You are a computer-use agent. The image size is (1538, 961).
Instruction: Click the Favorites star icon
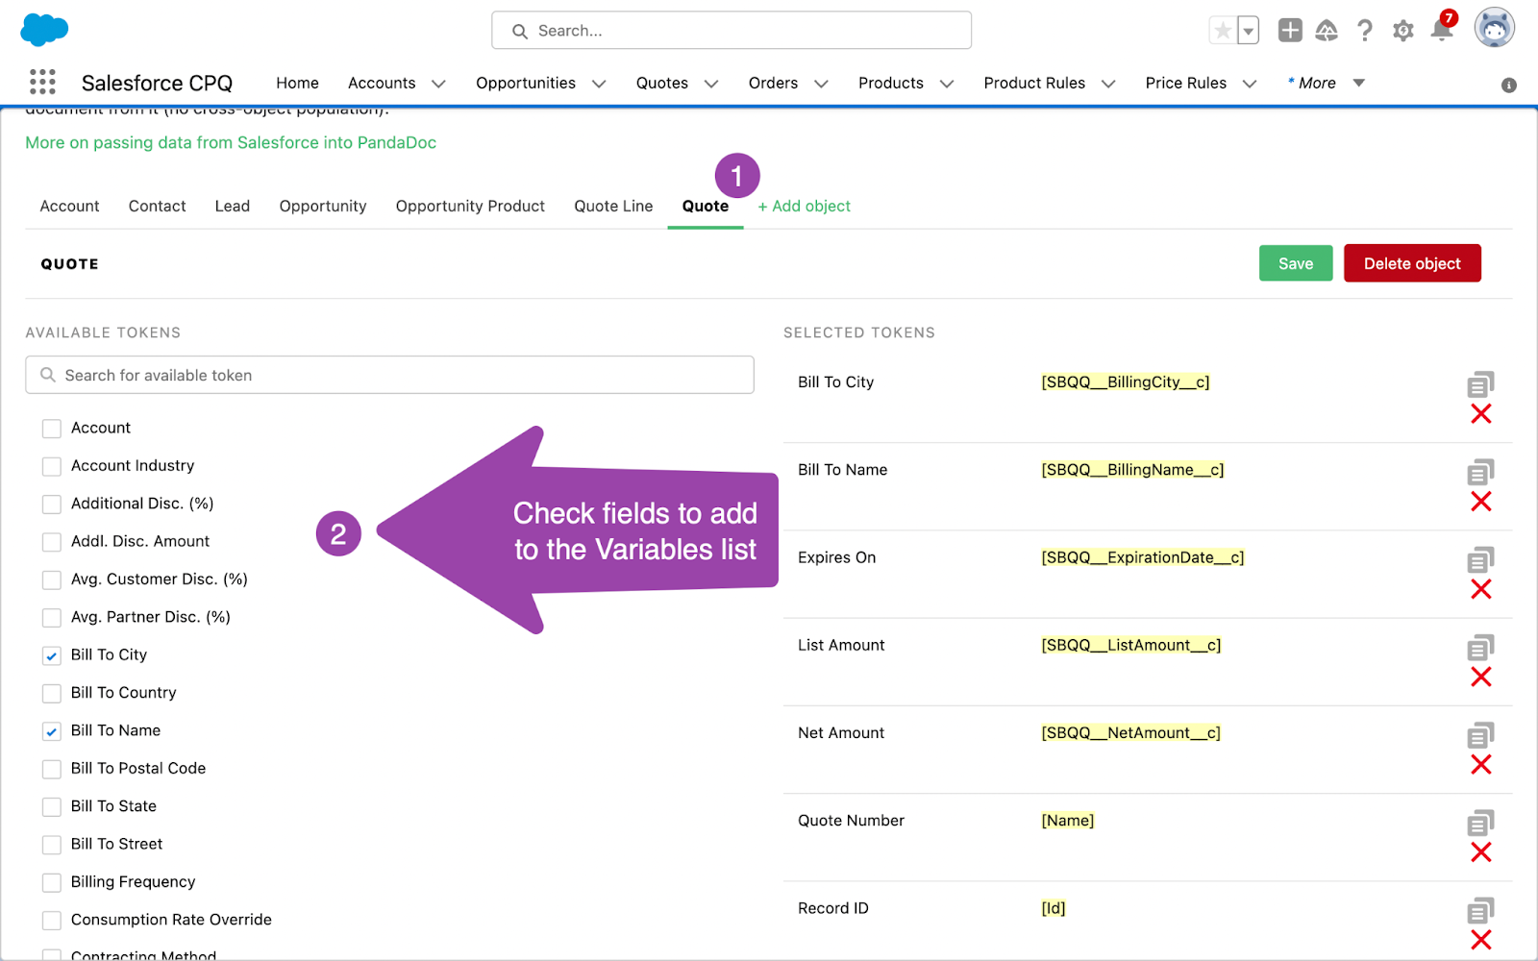click(x=1223, y=31)
